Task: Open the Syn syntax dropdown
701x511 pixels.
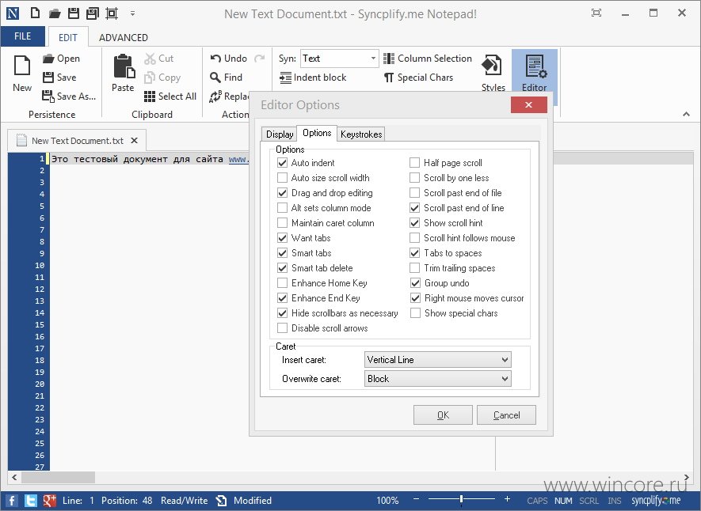Action: click(373, 59)
